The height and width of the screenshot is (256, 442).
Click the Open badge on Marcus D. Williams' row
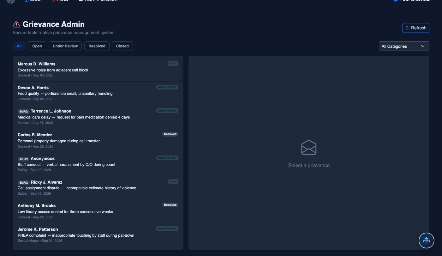coord(173,63)
